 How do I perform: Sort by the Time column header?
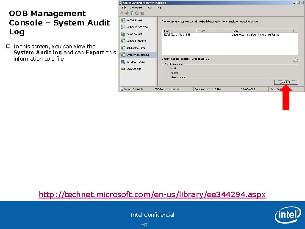pos(179,31)
